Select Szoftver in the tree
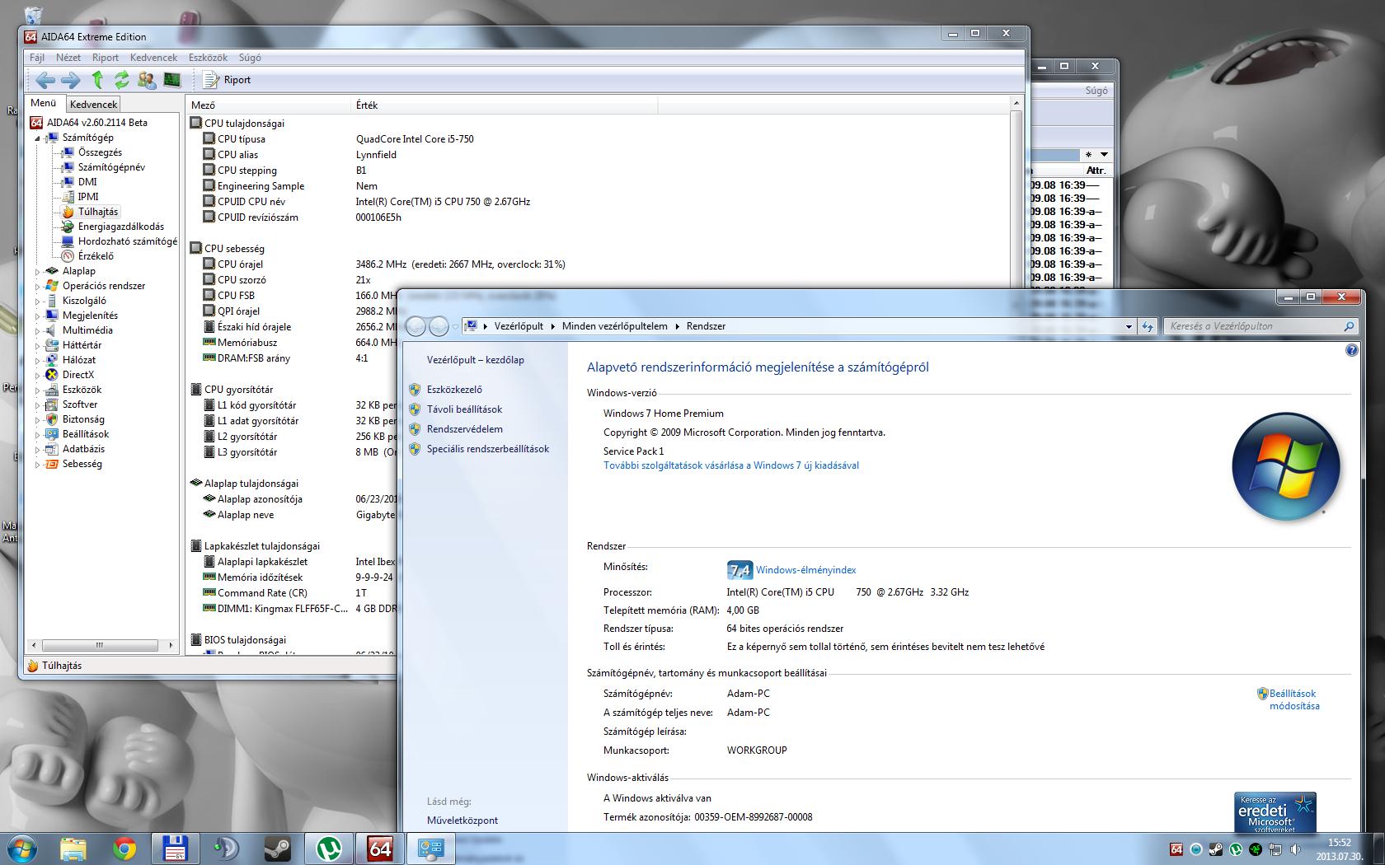Image resolution: width=1385 pixels, height=865 pixels. pos(80,404)
